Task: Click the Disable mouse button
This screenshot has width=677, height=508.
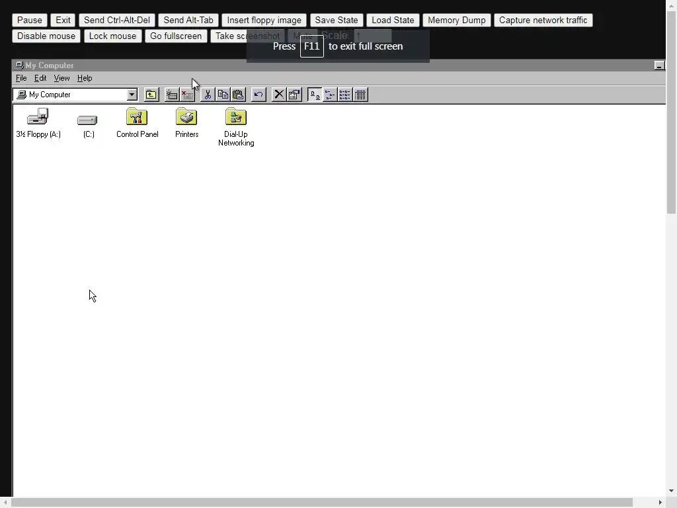Action: tap(46, 36)
